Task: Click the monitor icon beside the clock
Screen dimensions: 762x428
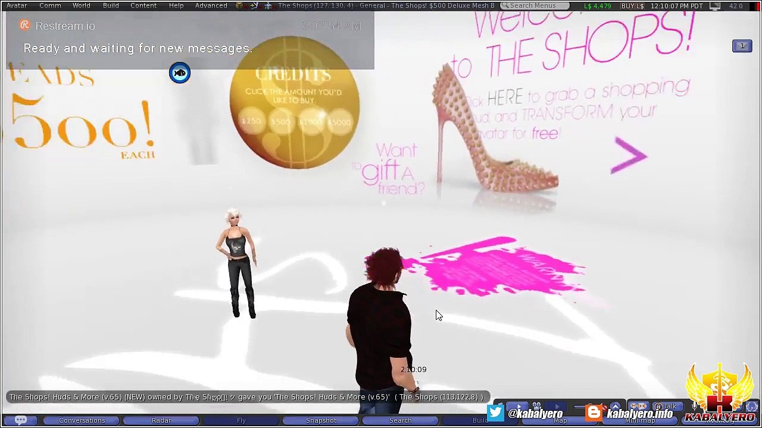Action: coord(715,6)
